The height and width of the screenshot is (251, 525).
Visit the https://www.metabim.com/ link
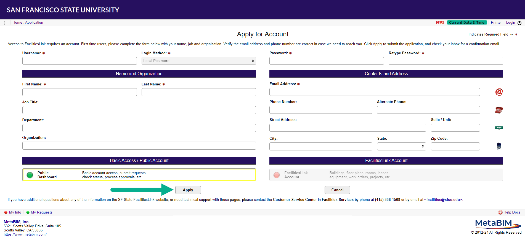click(25, 234)
